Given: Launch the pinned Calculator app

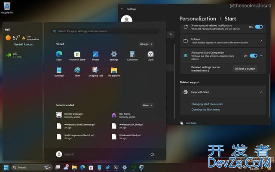Looking at the screenshot, I should click(132, 56).
